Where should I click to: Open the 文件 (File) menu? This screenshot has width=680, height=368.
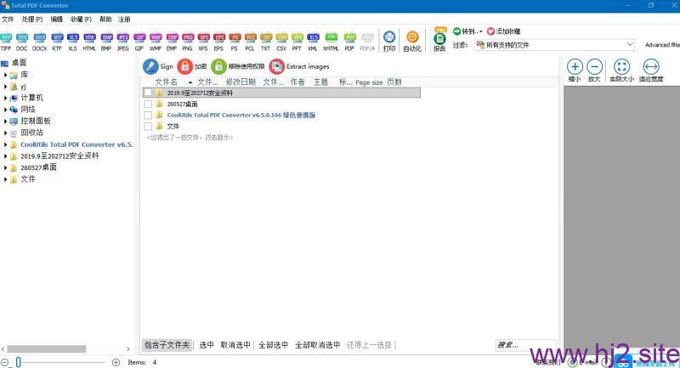[8, 19]
